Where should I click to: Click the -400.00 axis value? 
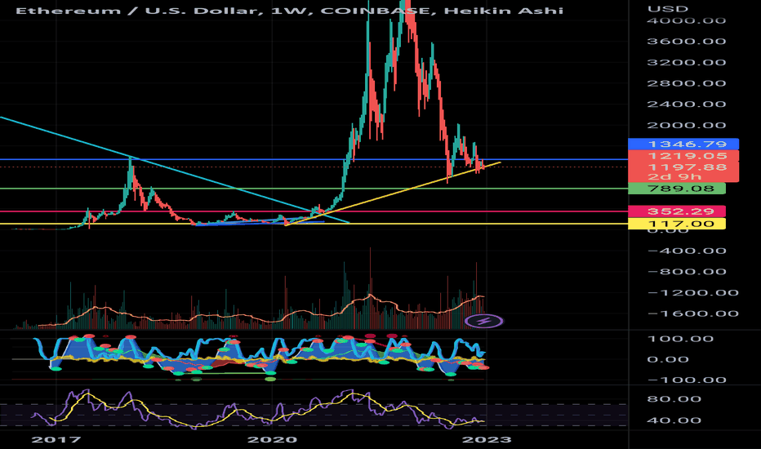coord(686,251)
